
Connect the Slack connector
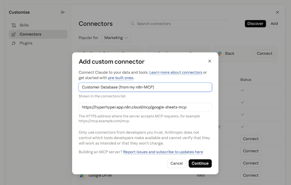(265, 53)
